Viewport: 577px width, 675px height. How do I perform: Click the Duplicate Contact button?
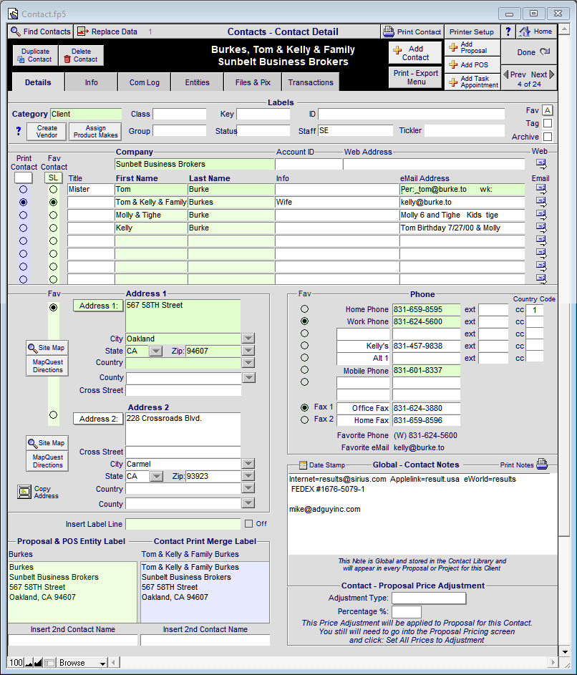(x=35, y=55)
